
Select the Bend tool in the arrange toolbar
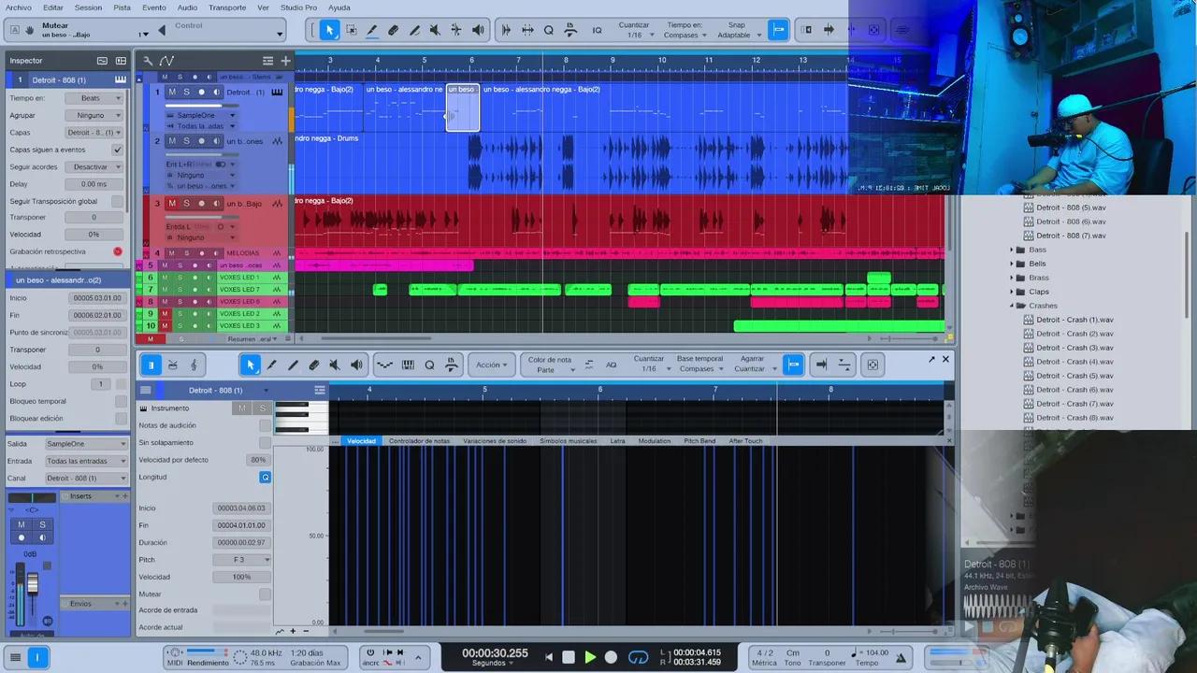(x=456, y=30)
